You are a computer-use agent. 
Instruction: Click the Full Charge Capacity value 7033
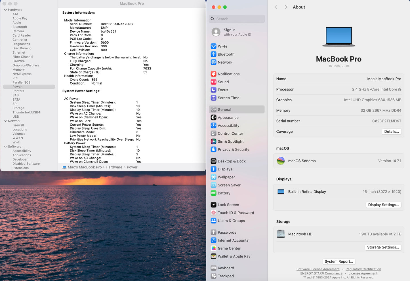pyautogui.click(x=147, y=69)
